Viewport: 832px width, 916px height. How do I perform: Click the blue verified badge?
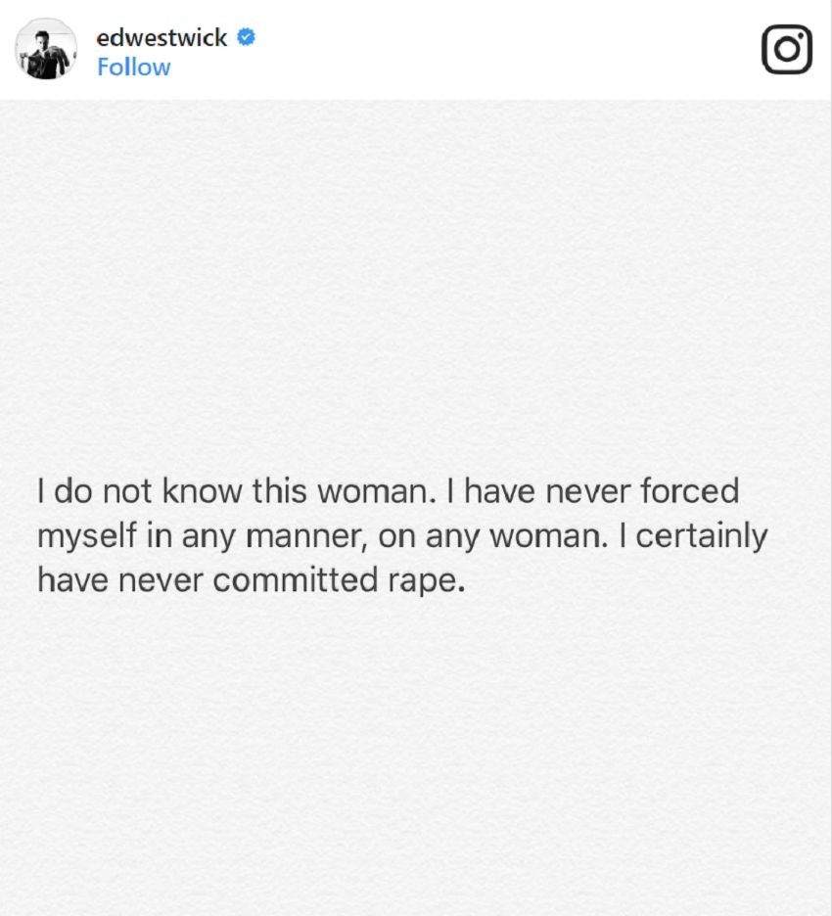pyautogui.click(x=247, y=38)
